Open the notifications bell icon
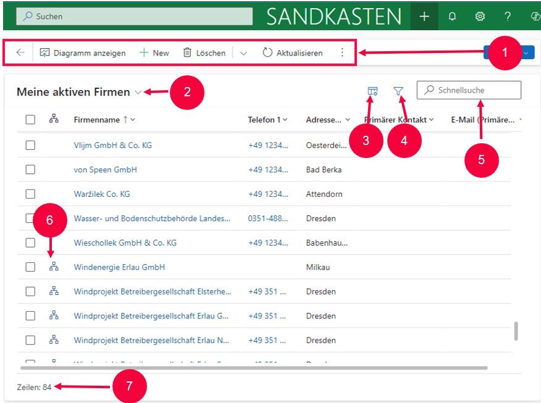Viewport: 541px width, 403px height. coord(452,17)
